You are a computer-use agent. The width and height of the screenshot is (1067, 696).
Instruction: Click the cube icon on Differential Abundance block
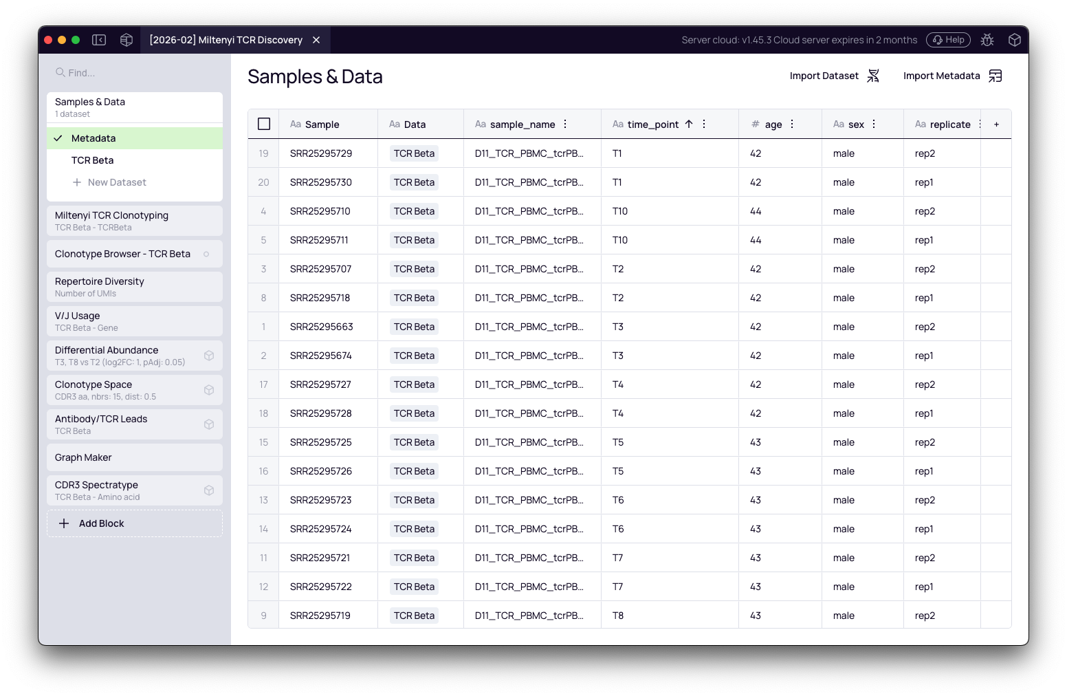click(x=209, y=356)
